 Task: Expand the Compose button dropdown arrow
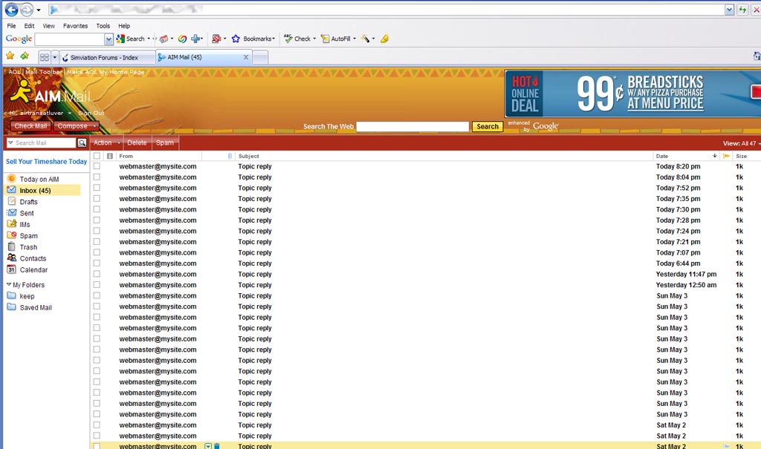94,126
